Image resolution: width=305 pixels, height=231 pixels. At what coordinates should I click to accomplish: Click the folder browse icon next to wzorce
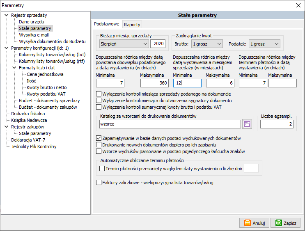tap(247, 124)
